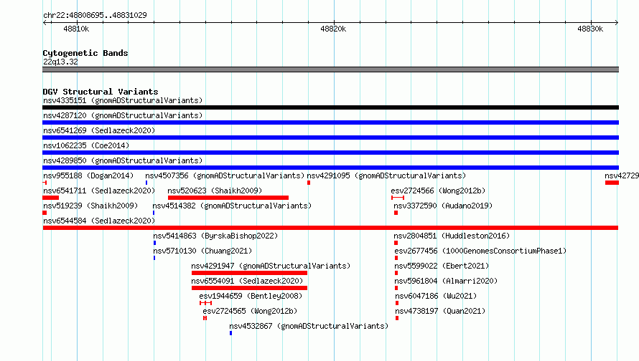Open nsv4532867 gnomADStructuralVariants label
This screenshot has height=361, width=639.
point(309,326)
